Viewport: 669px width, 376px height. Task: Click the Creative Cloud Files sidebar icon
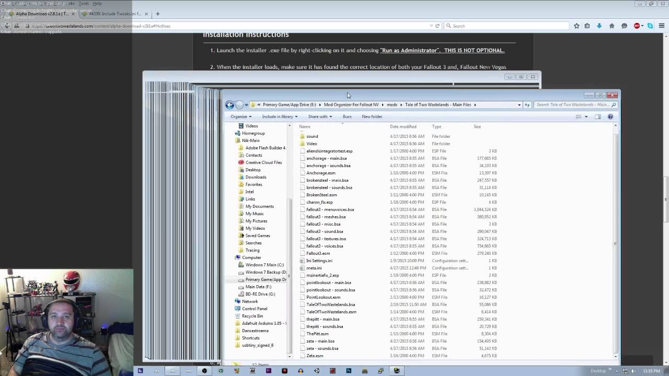241,162
